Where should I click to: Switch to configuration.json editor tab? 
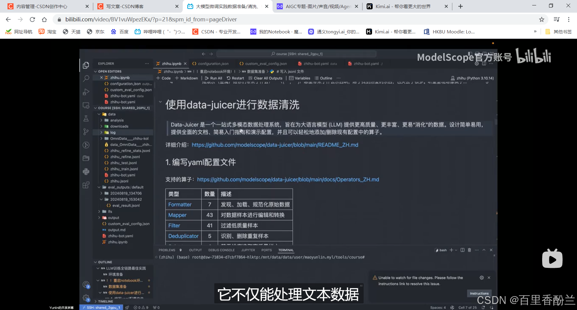210,64
